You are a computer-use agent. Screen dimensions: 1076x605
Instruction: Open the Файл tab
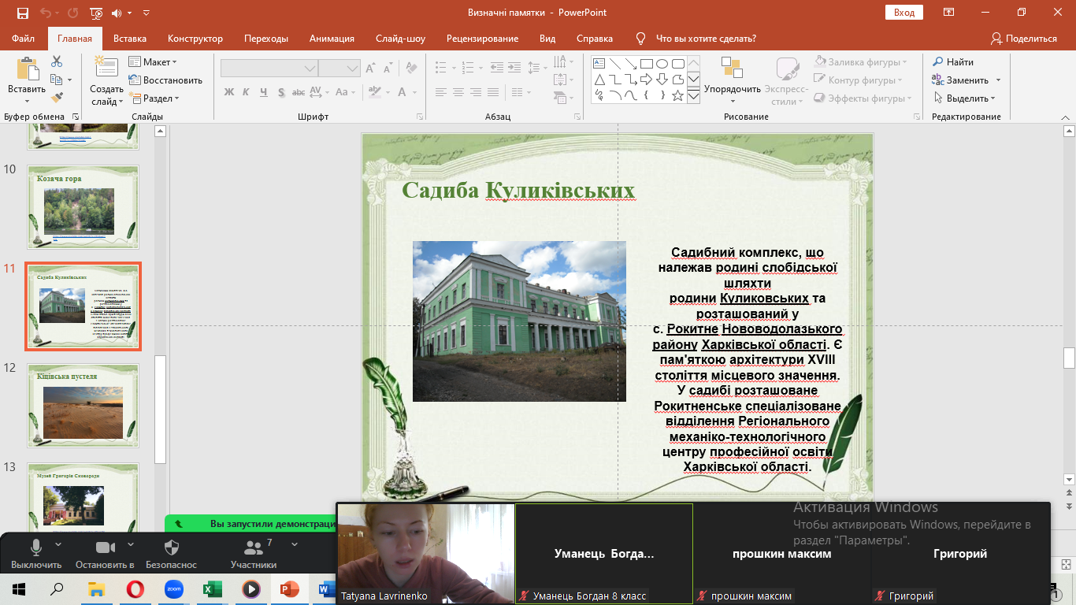tap(24, 39)
